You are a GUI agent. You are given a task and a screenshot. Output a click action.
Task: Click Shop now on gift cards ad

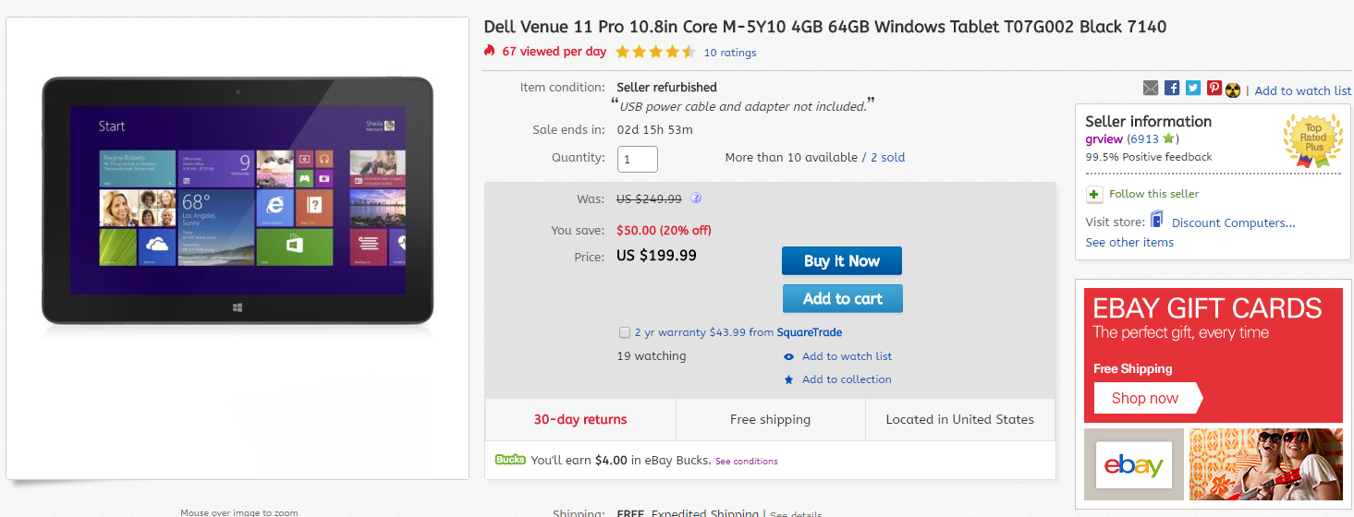click(x=1145, y=398)
